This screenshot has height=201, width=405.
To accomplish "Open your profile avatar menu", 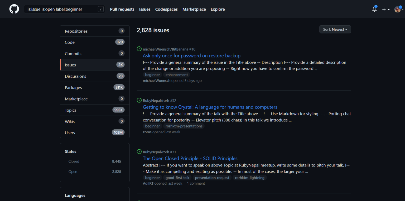I will [397, 9].
